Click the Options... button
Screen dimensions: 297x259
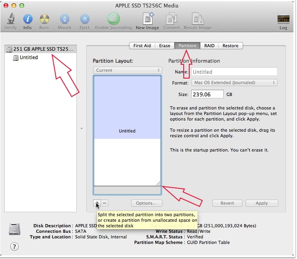[147, 203]
